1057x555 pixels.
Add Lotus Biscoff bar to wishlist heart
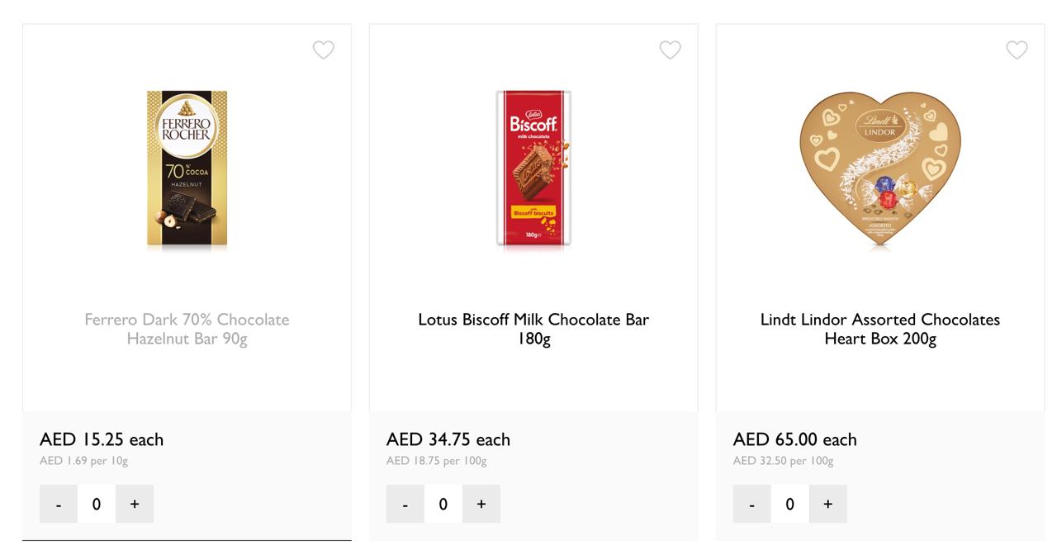[670, 50]
